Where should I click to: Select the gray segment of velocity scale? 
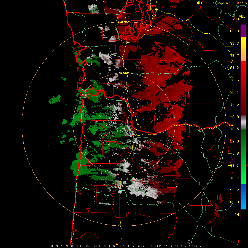click(x=243, y=123)
